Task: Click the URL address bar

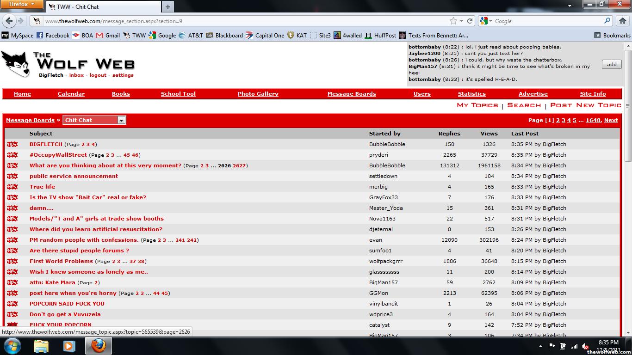Action: (241, 21)
